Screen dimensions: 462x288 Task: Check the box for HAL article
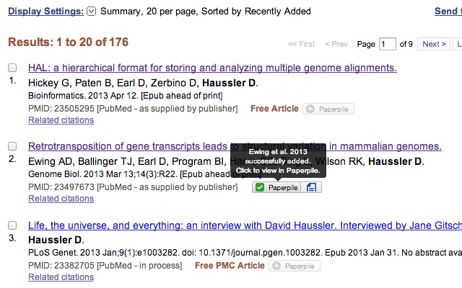(x=12, y=68)
